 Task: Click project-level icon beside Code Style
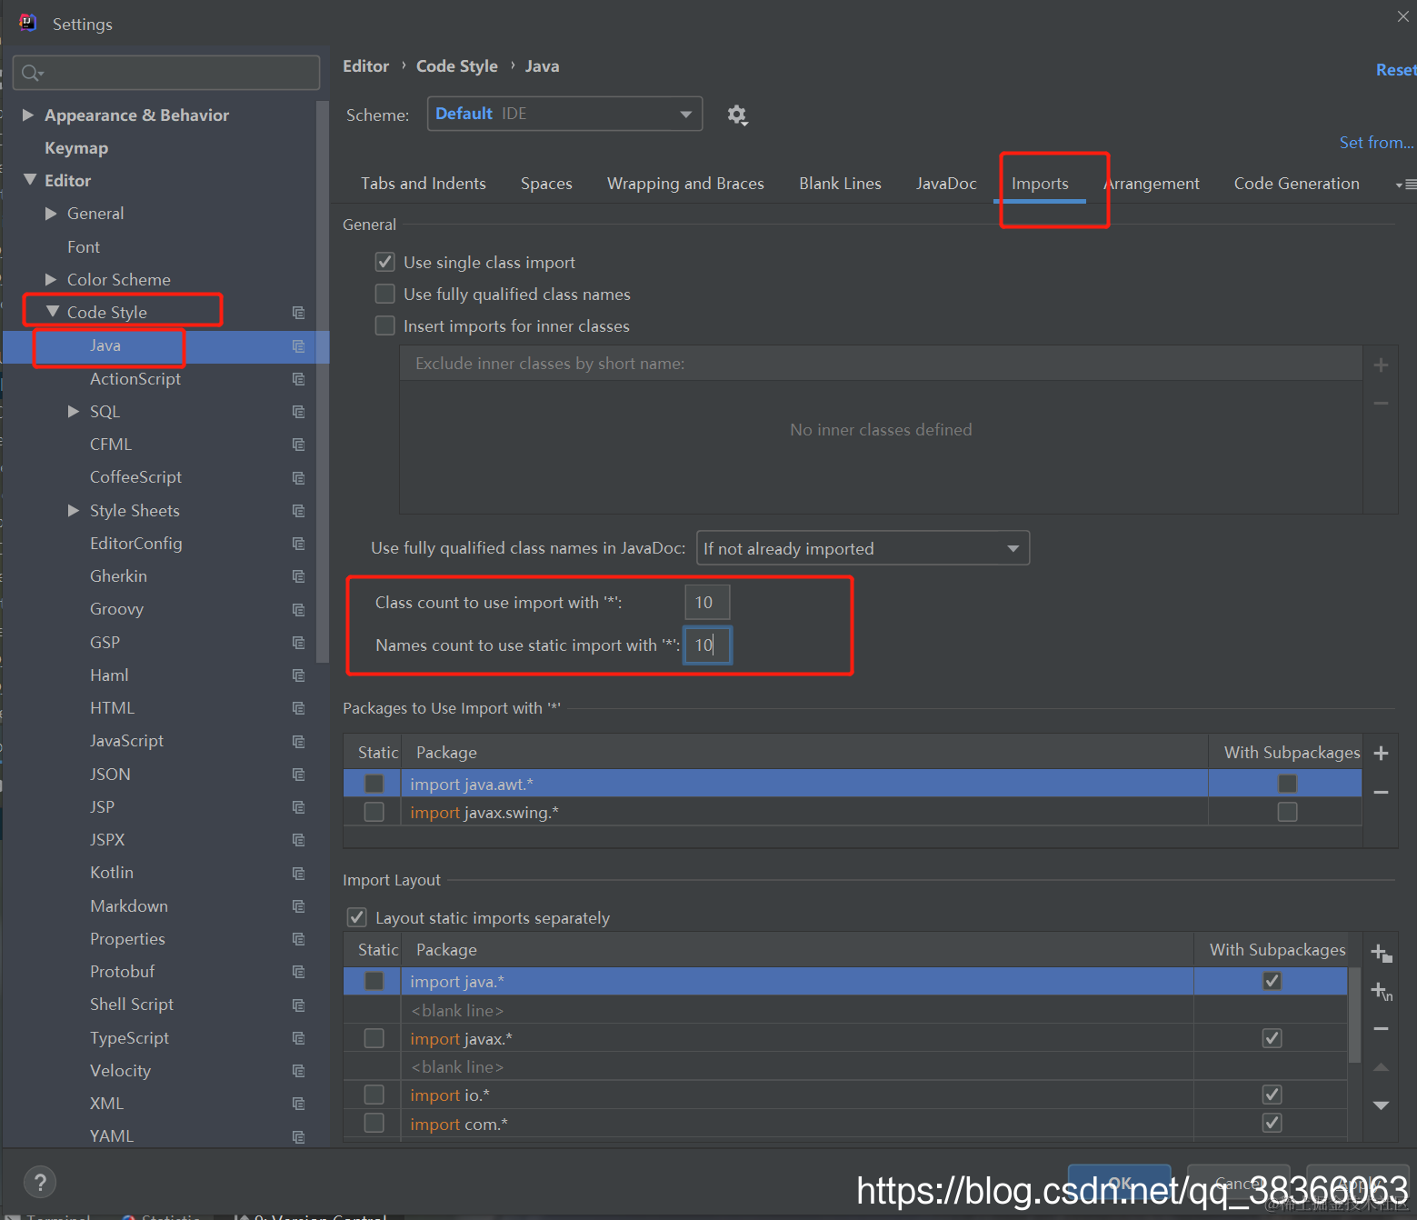click(x=298, y=313)
